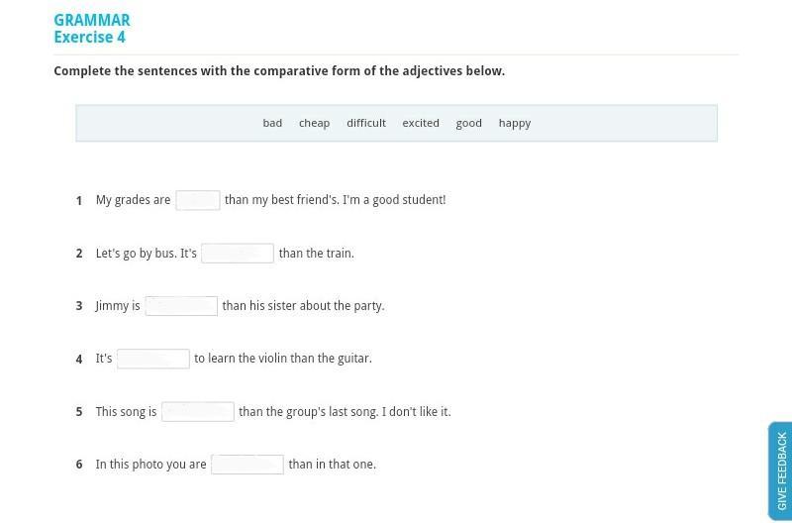This screenshot has width=792, height=523.
Task: Click the blank after "In this photo you are"
Action: click(x=247, y=465)
